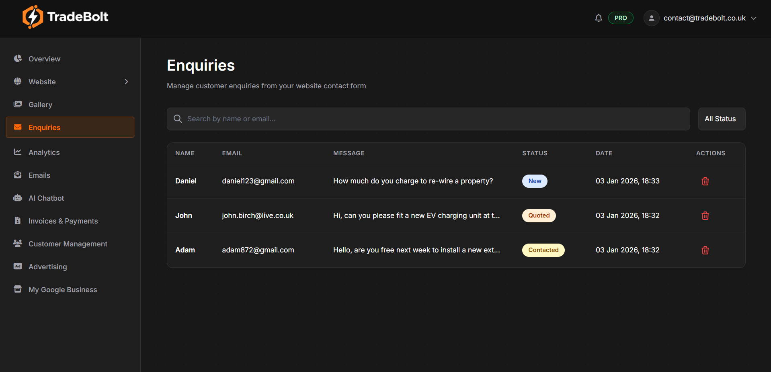Open the Analytics chart icon
This screenshot has width=771, height=372.
click(18, 152)
